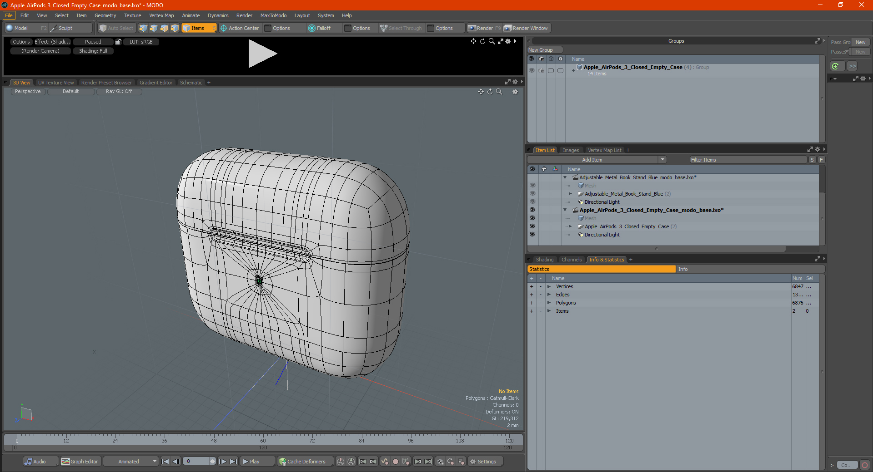The height and width of the screenshot is (472, 873).
Task: Click the Render button
Action: click(484, 28)
